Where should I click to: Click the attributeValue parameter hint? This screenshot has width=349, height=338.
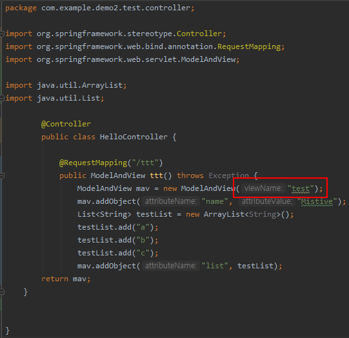coord(267,201)
